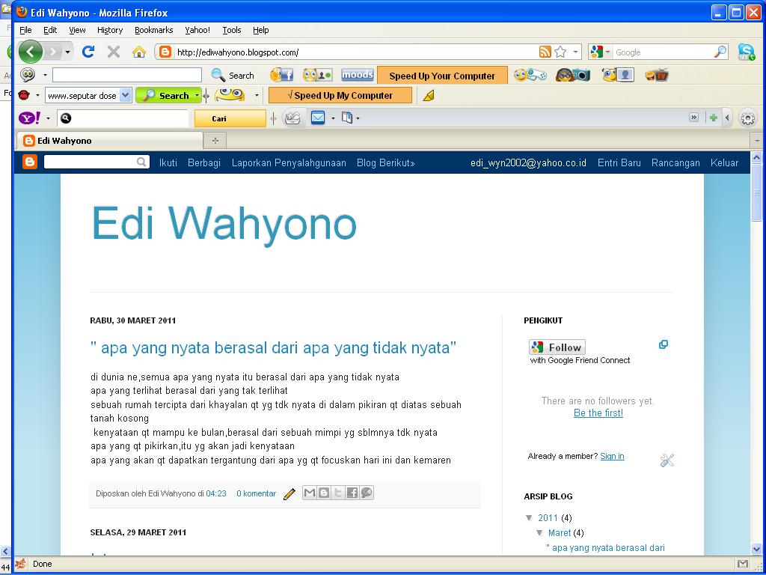This screenshot has width=766, height=575.
Task: Click the smiley TV toolbar icon
Action: point(657,76)
